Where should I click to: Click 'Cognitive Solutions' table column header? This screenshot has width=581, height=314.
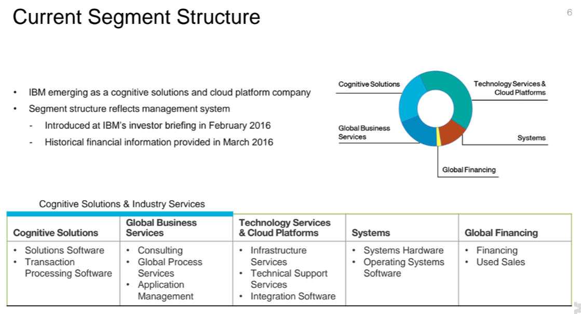[56, 233]
